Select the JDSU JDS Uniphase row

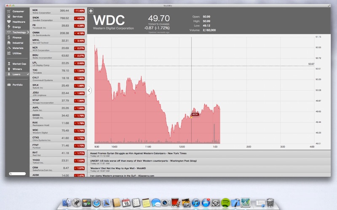click(58, 93)
